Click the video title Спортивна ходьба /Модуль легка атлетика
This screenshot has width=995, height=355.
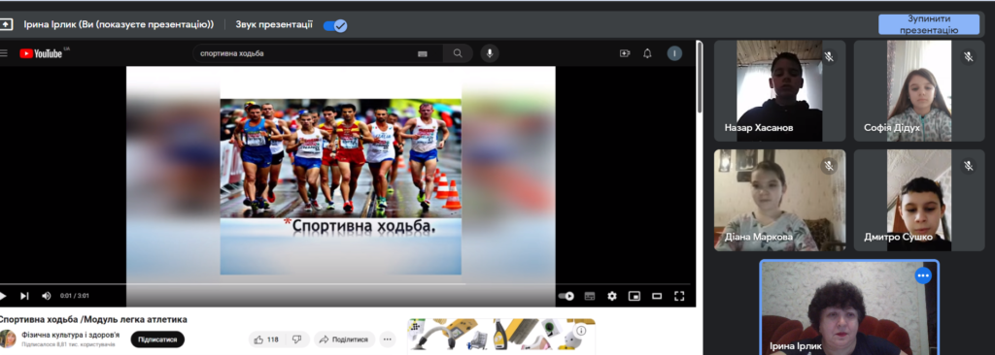(x=93, y=319)
